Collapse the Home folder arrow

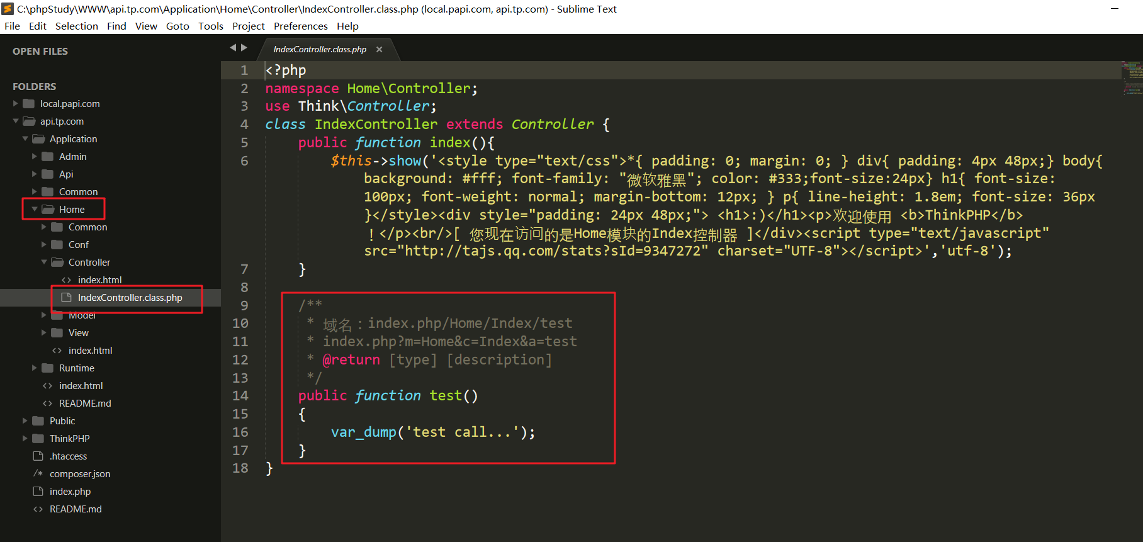pos(35,210)
